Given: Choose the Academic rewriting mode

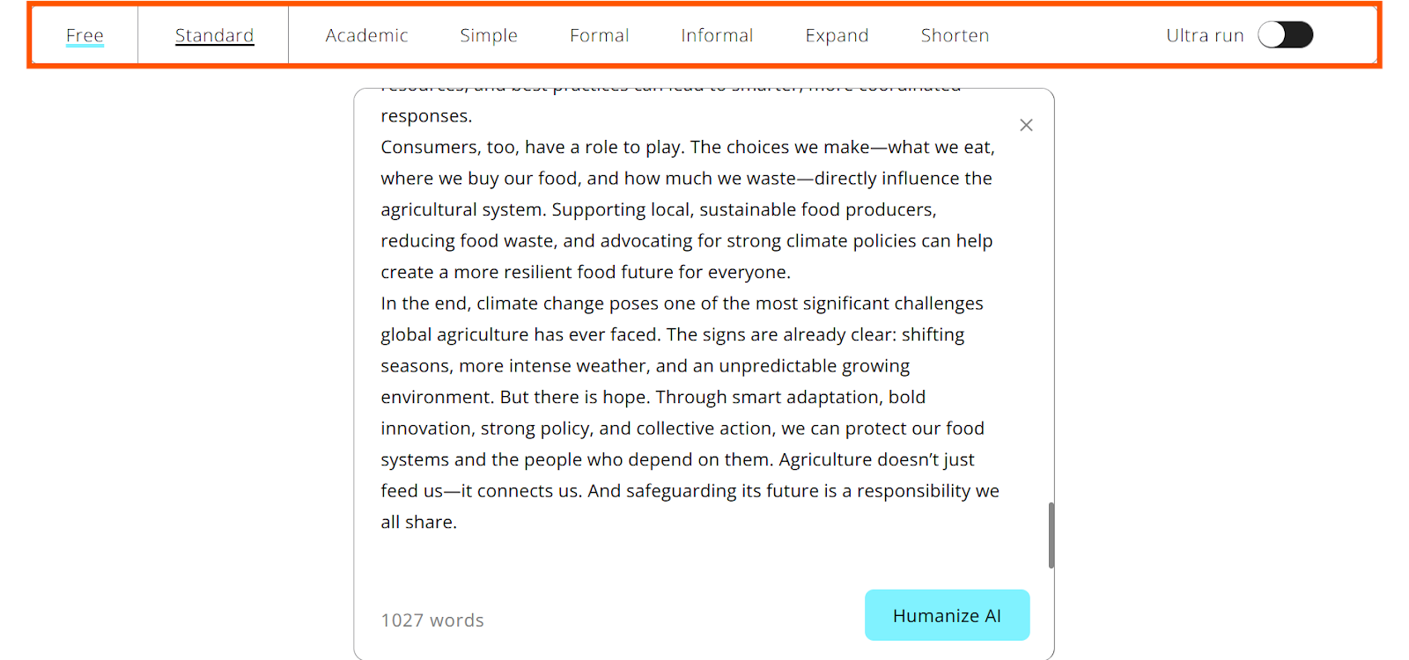Looking at the screenshot, I should (366, 35).
